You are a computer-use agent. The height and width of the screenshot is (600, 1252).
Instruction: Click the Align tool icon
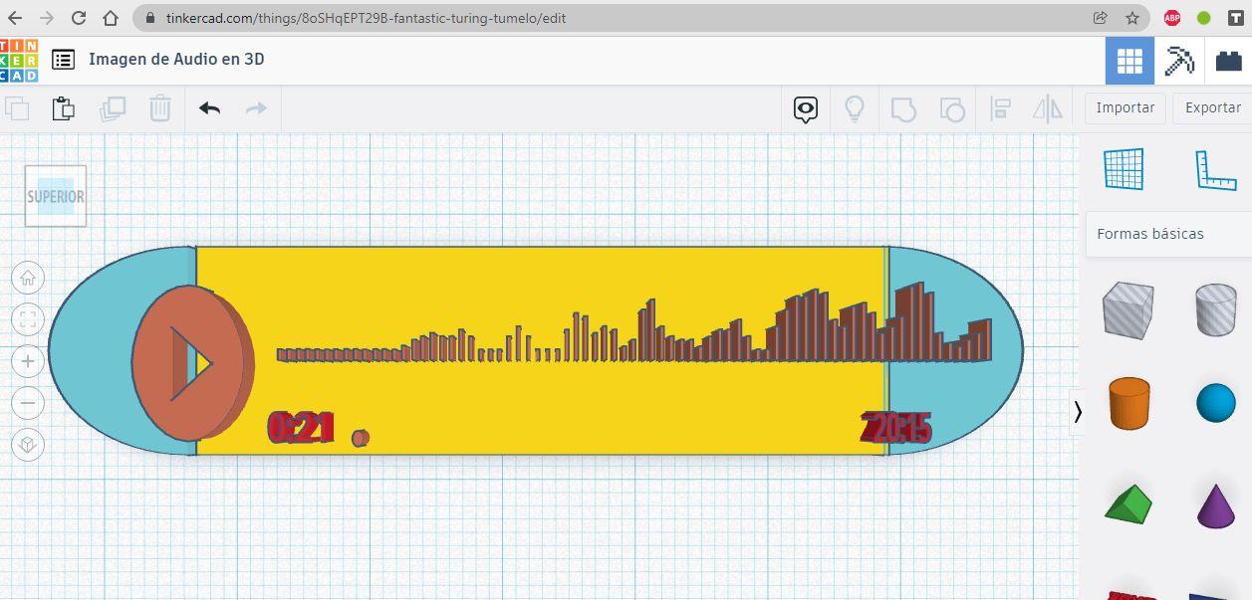pyautogui.click(x=1000, y=108)
